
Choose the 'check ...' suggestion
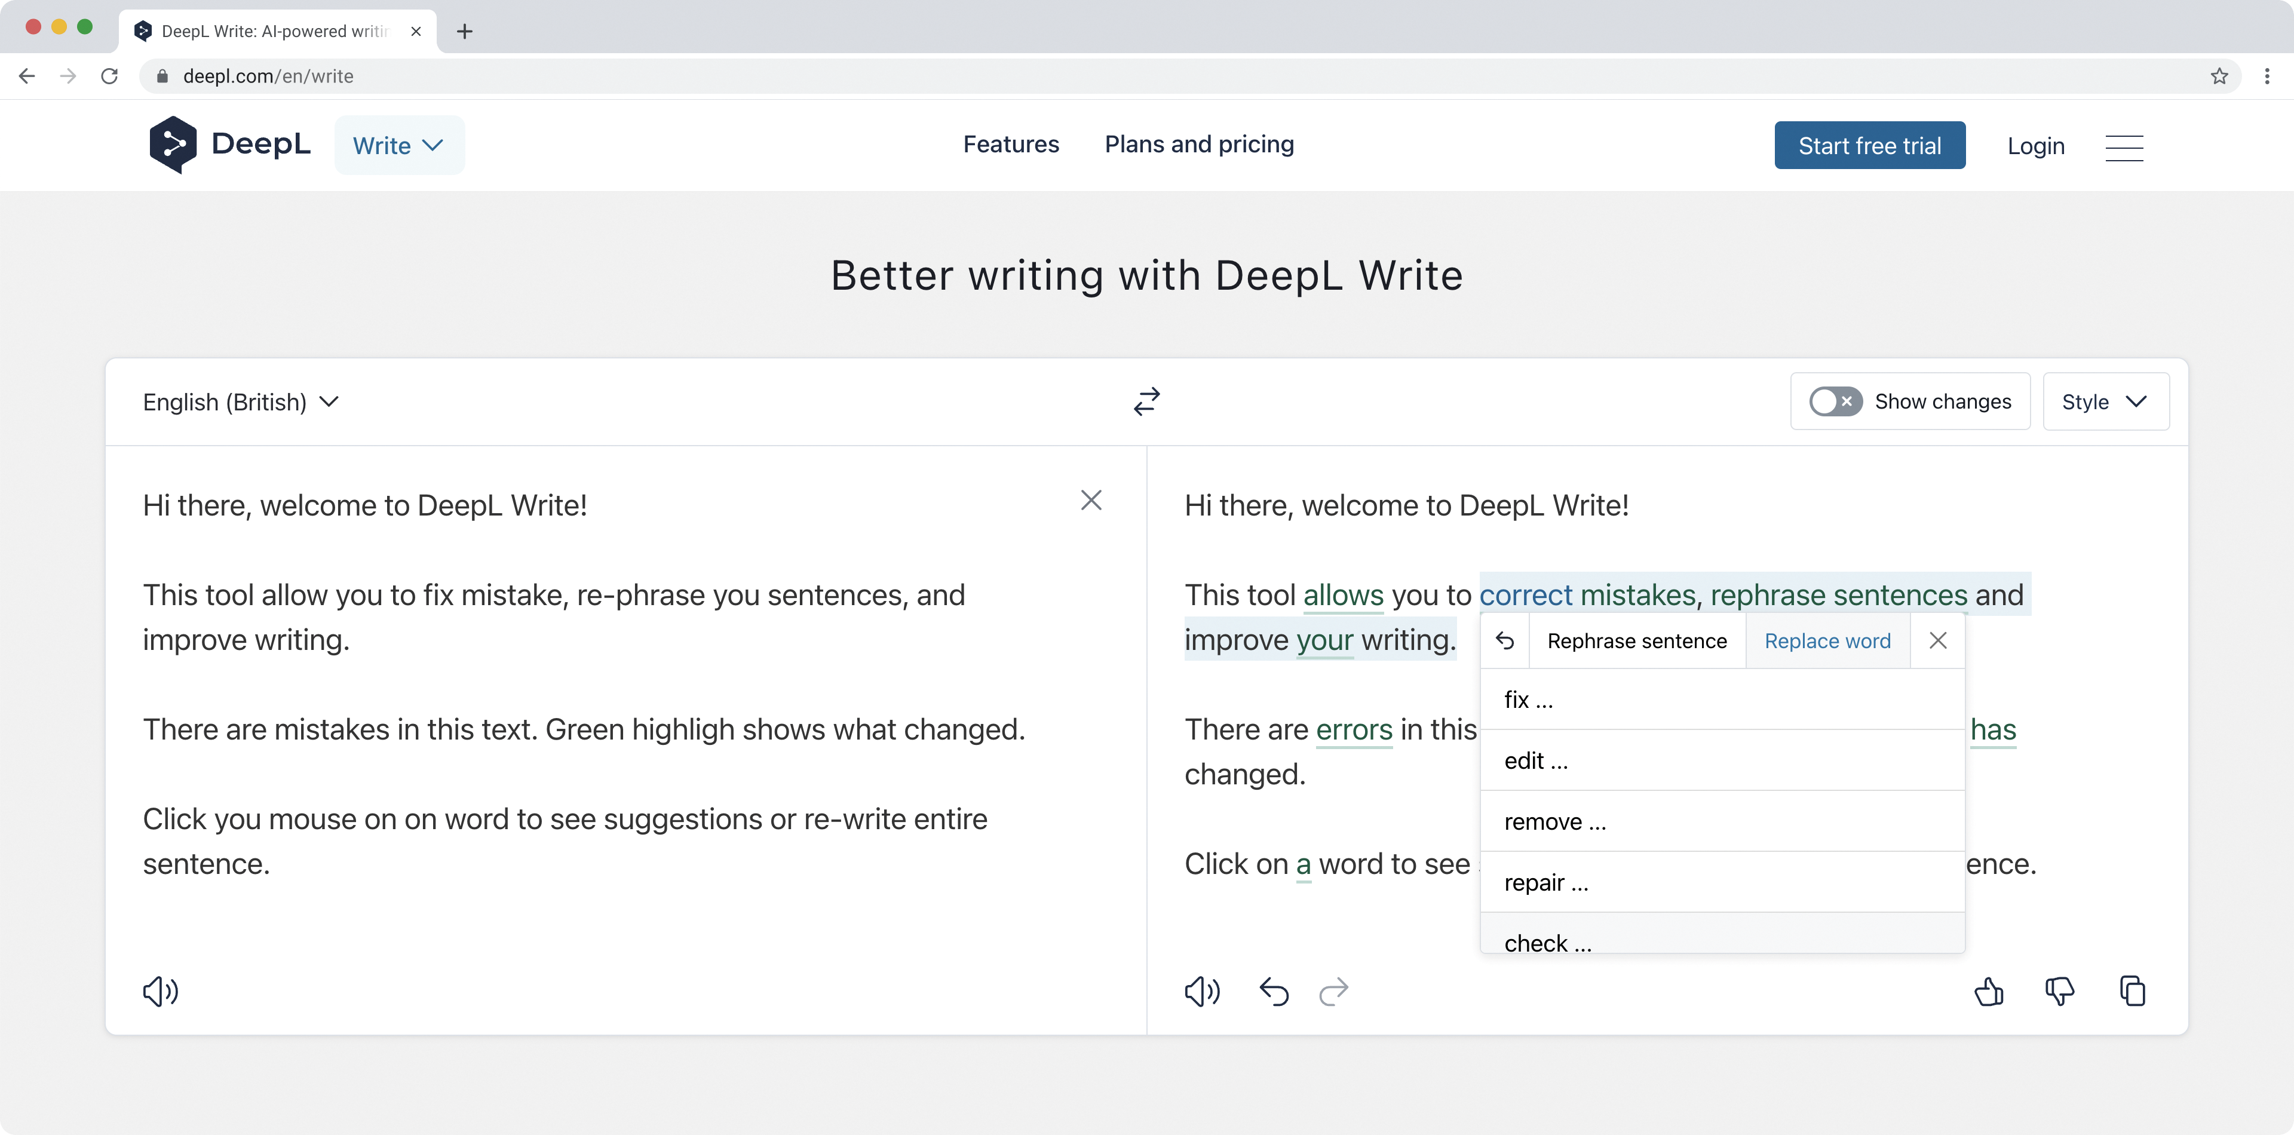(1722, 934)
